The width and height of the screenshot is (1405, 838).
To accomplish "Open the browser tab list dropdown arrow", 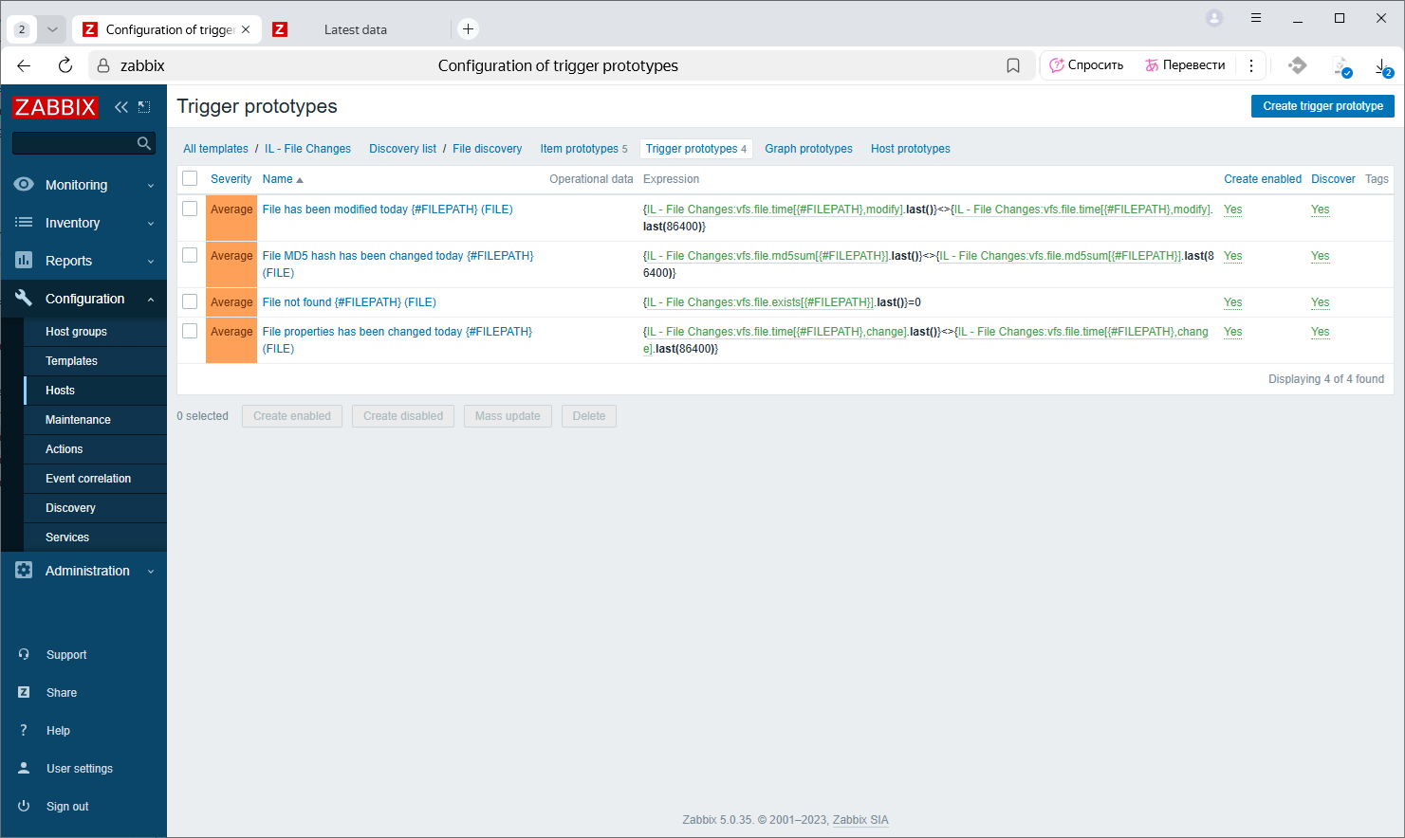I will [x=52, y=29].
